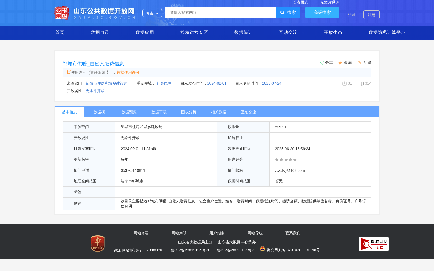
Task: Switch to 长者模式 elder mode
Action: [x=301, y=2]
